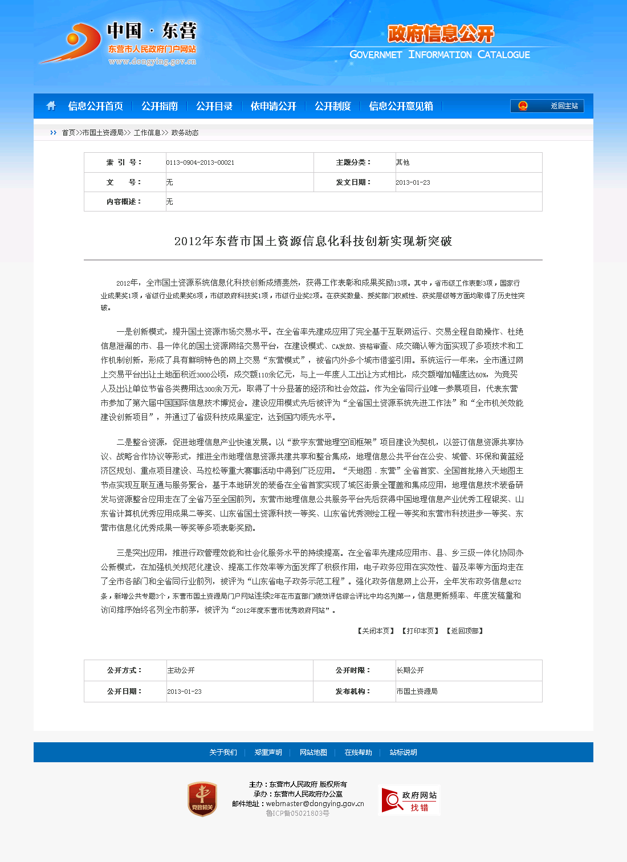Viewport: 627px width, 862px height.
Task: Click the red 党政机关 badge icon
Action: click(x=202, y=799)
